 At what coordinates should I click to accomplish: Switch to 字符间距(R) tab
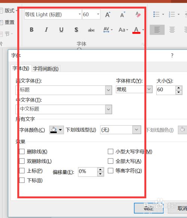click(x=46, y=69)
